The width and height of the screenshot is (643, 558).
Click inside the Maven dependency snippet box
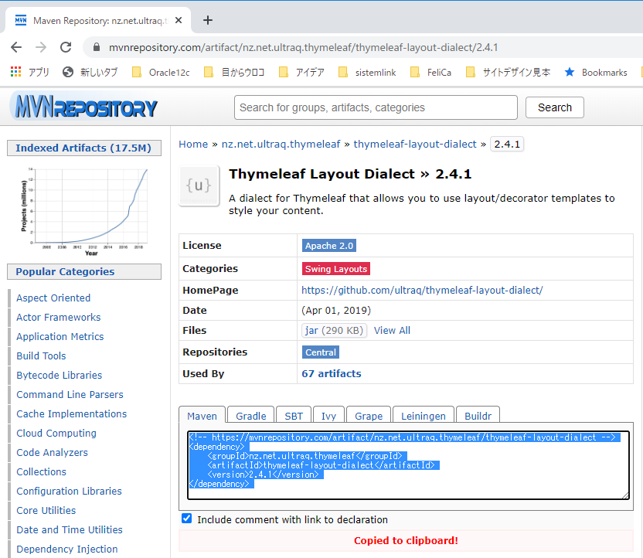[408, 465]
